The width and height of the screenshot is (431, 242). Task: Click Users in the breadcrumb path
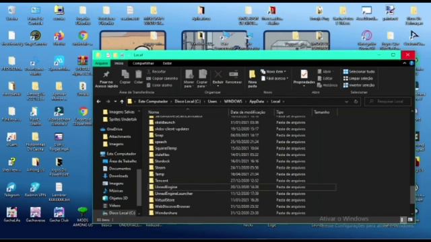[x=212, y=102]
